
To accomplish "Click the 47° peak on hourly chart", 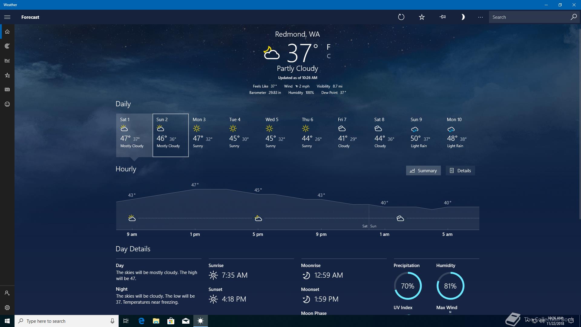I will (195, 185).
